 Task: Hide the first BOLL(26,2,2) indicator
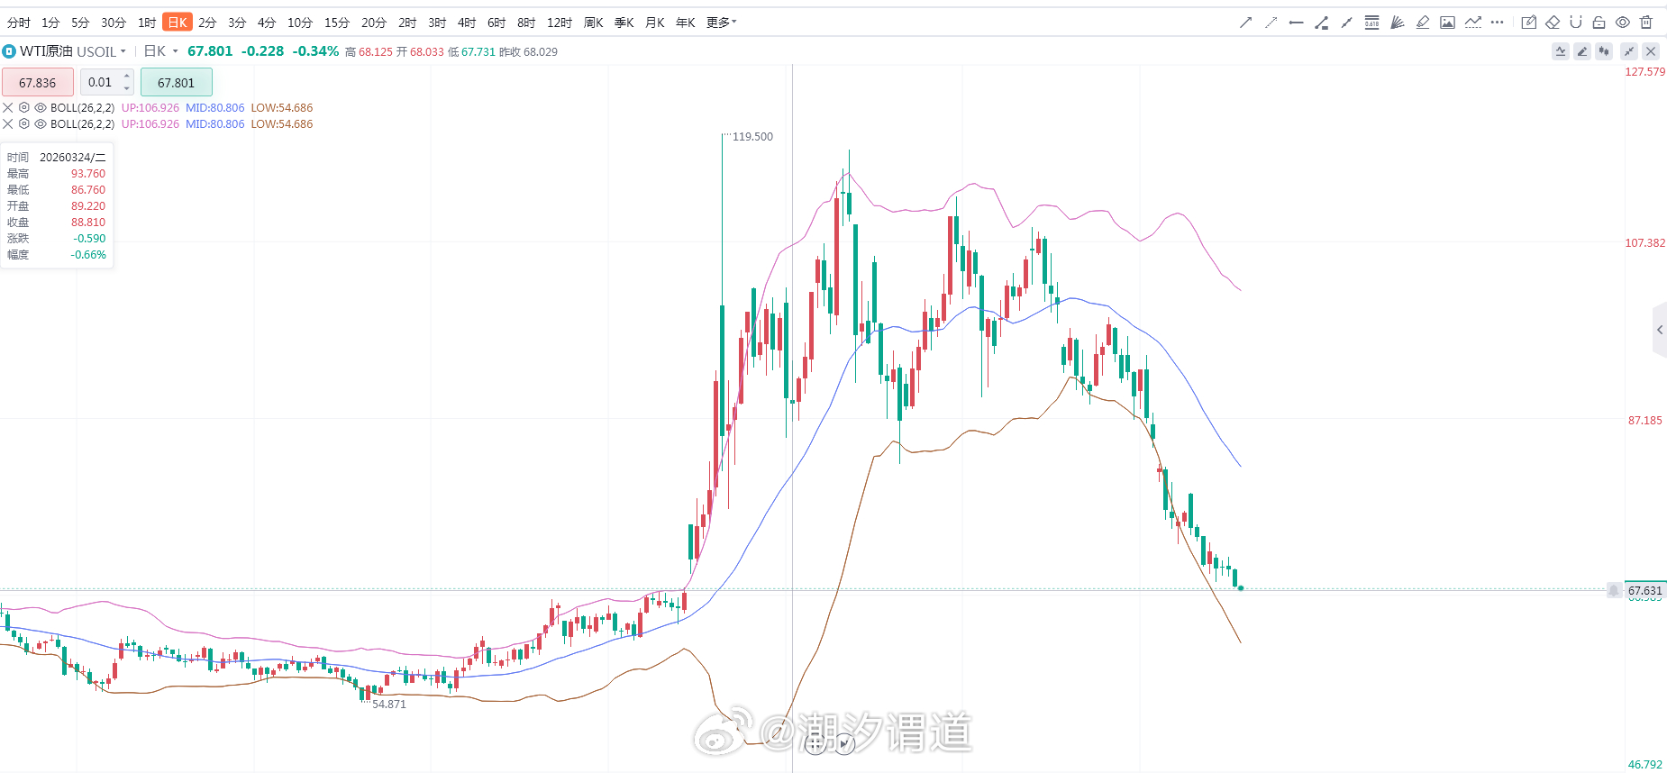point(41,107)
